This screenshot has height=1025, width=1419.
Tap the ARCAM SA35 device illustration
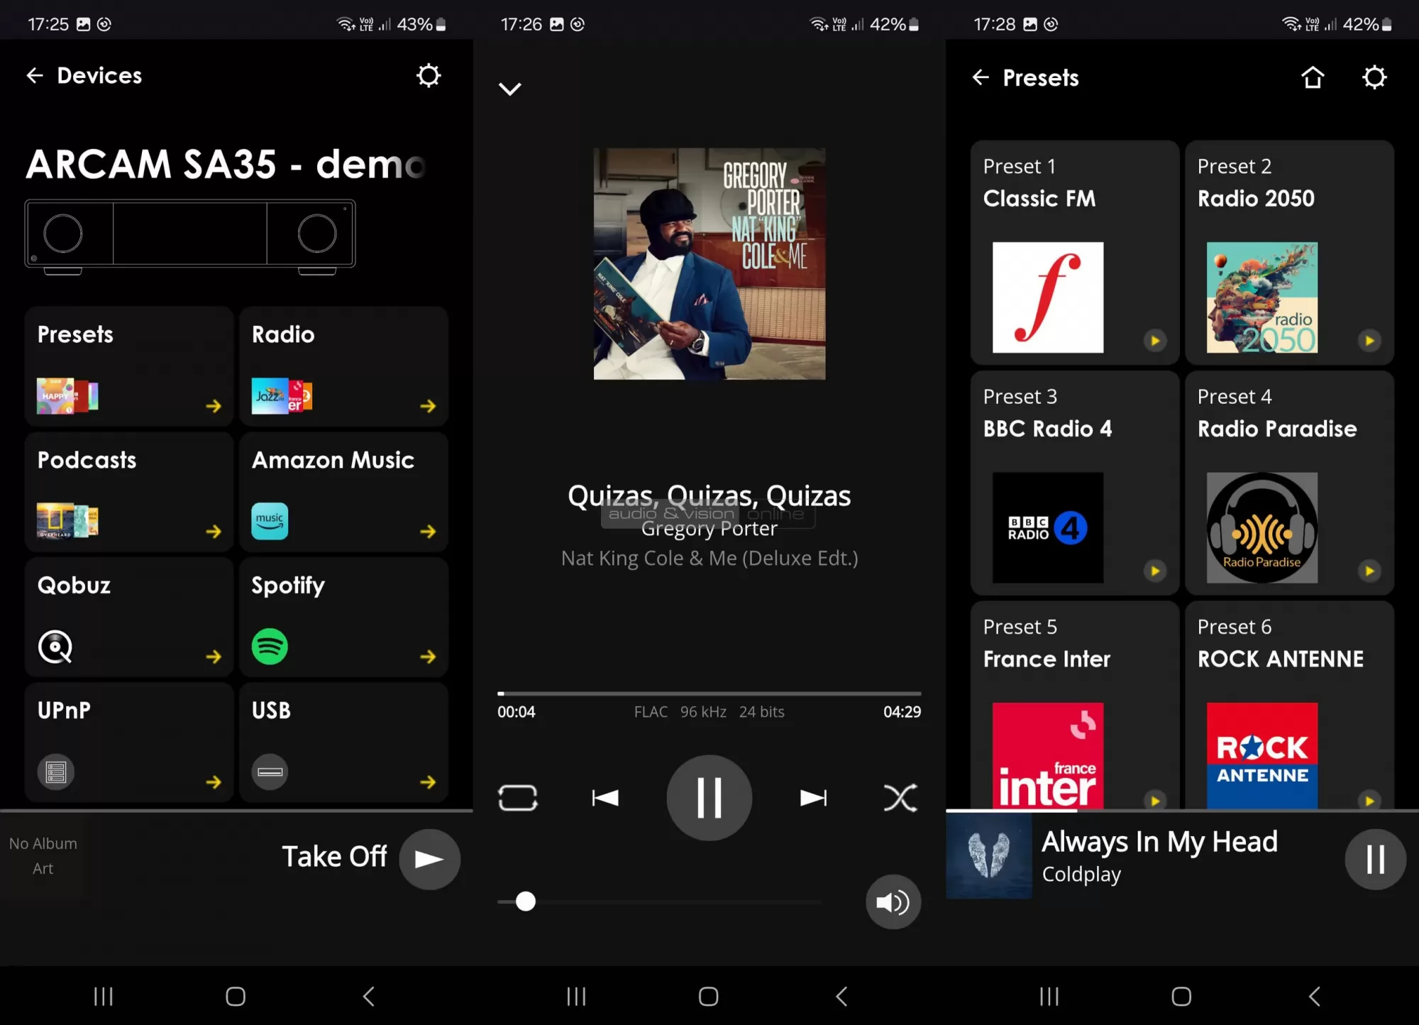coord(190,236)
